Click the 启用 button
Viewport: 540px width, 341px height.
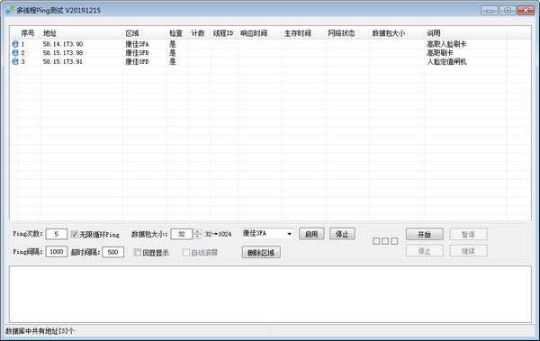tap(311, 234)
